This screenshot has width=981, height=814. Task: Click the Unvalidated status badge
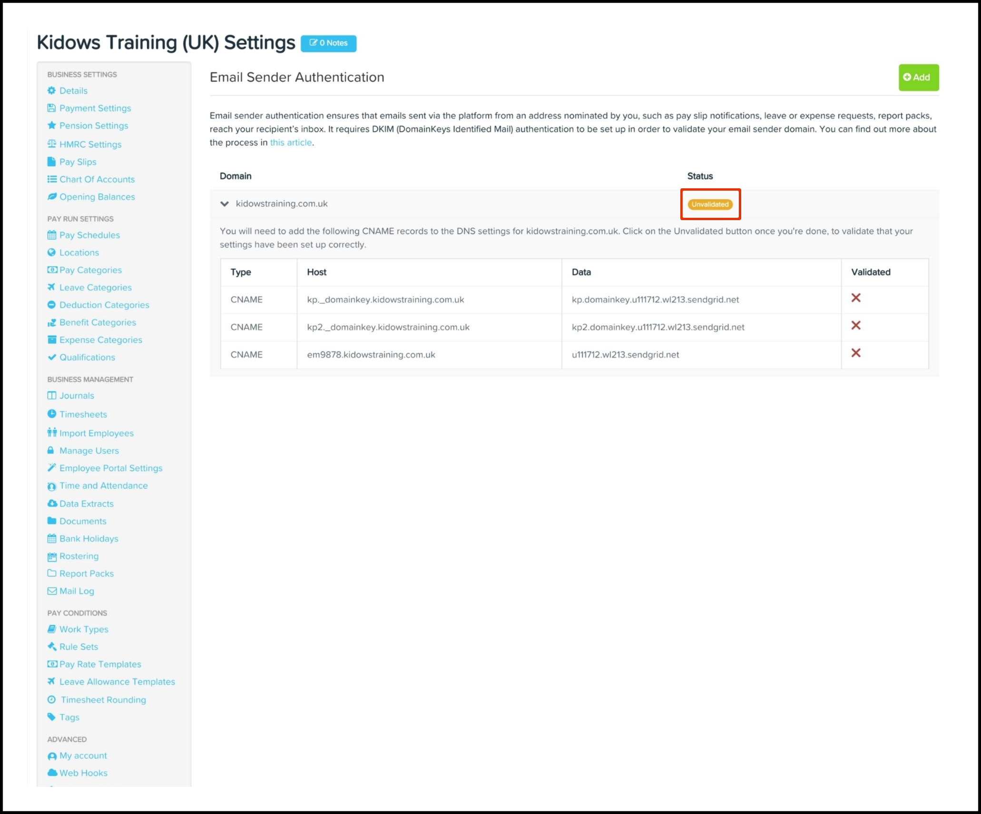(x=710, y=204)
